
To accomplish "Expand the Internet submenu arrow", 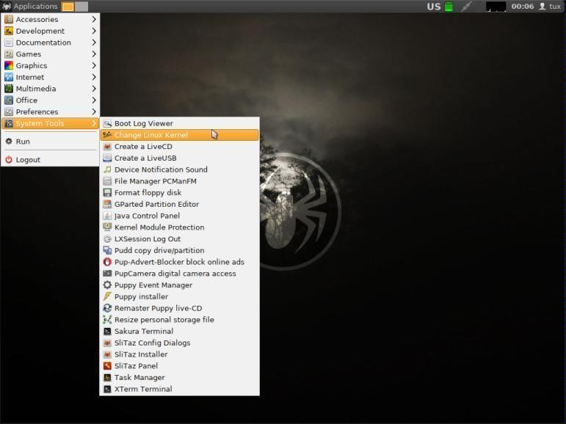I will (x=94, y=77).
